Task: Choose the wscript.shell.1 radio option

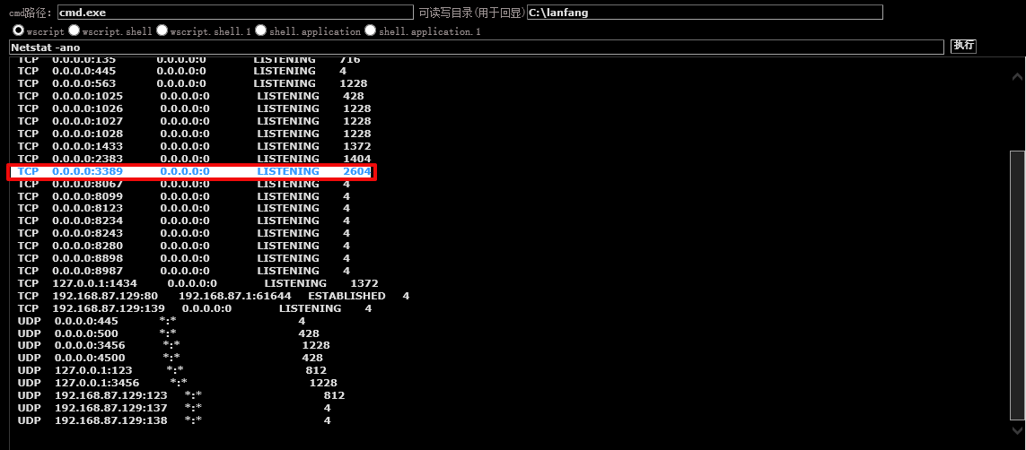Action: point(162,30)
